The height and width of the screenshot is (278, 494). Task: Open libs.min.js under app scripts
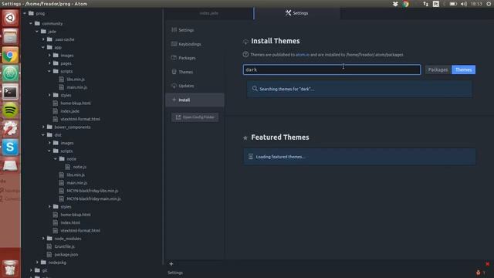pos(76,80)
